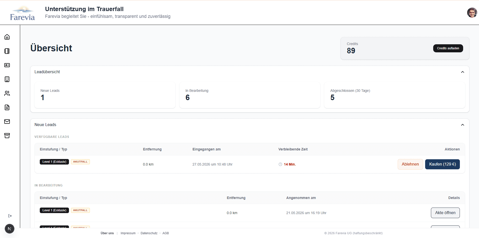Image resolution: width=479 pixels, height=238 pixels.
Task: Click AKUTFALL tag in available leads row
Action: [x=80, y=162]
